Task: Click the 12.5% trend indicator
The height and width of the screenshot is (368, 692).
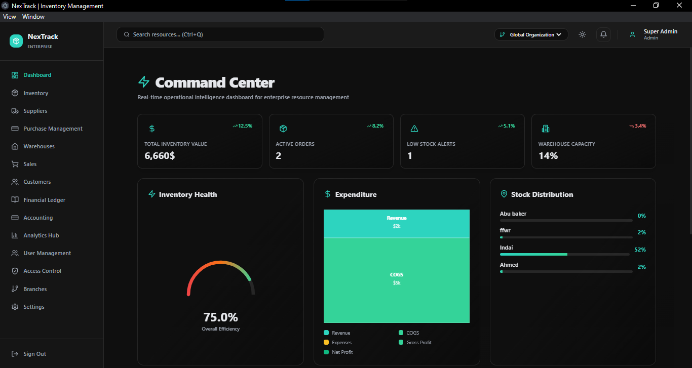Action: point(242,126)
